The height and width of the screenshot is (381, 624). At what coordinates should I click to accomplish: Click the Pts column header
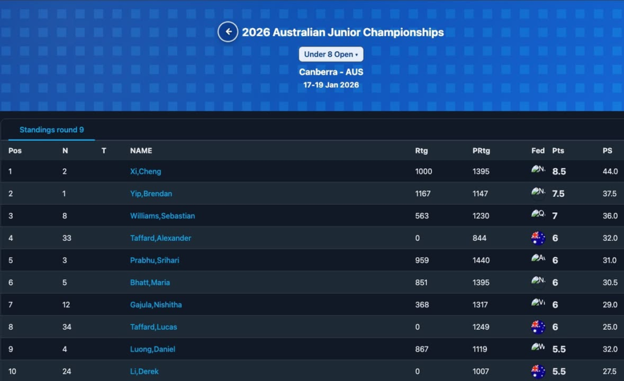pyautogui.click(x=558, y=151)
